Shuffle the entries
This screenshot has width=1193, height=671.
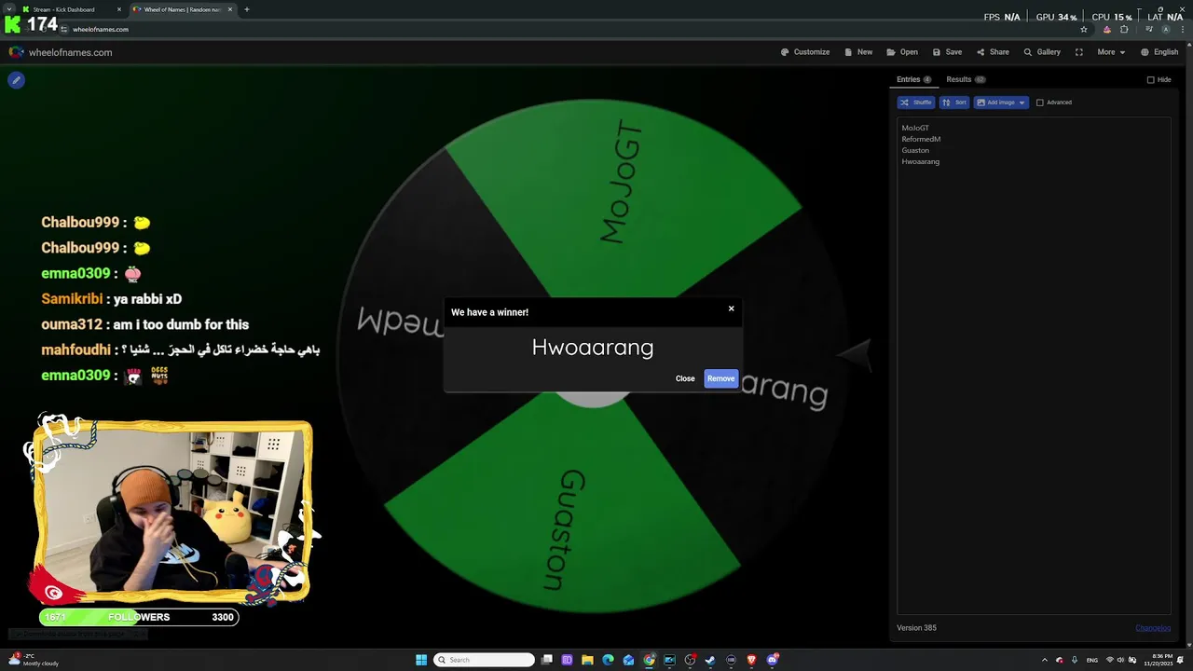point(915,103)
